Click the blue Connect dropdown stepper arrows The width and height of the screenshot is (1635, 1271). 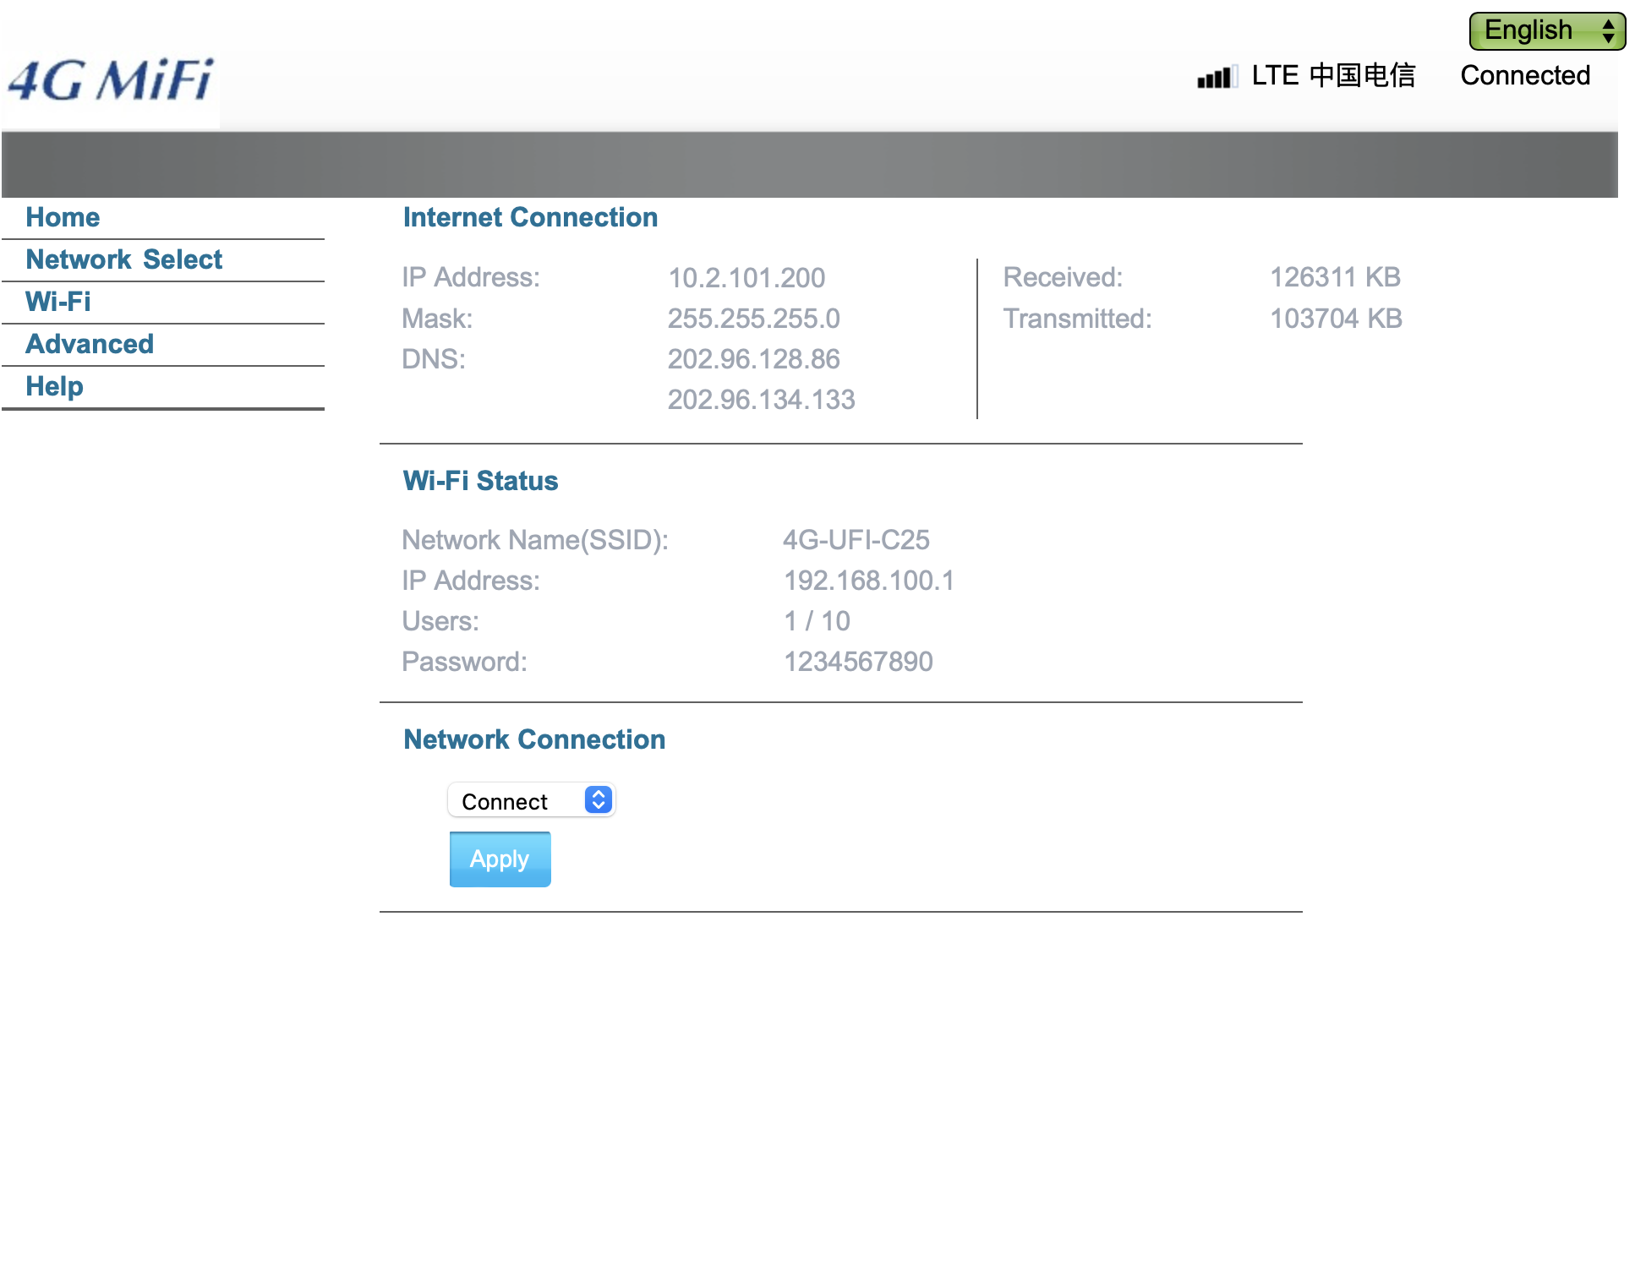pyautogui.click(x=598, y=800)
